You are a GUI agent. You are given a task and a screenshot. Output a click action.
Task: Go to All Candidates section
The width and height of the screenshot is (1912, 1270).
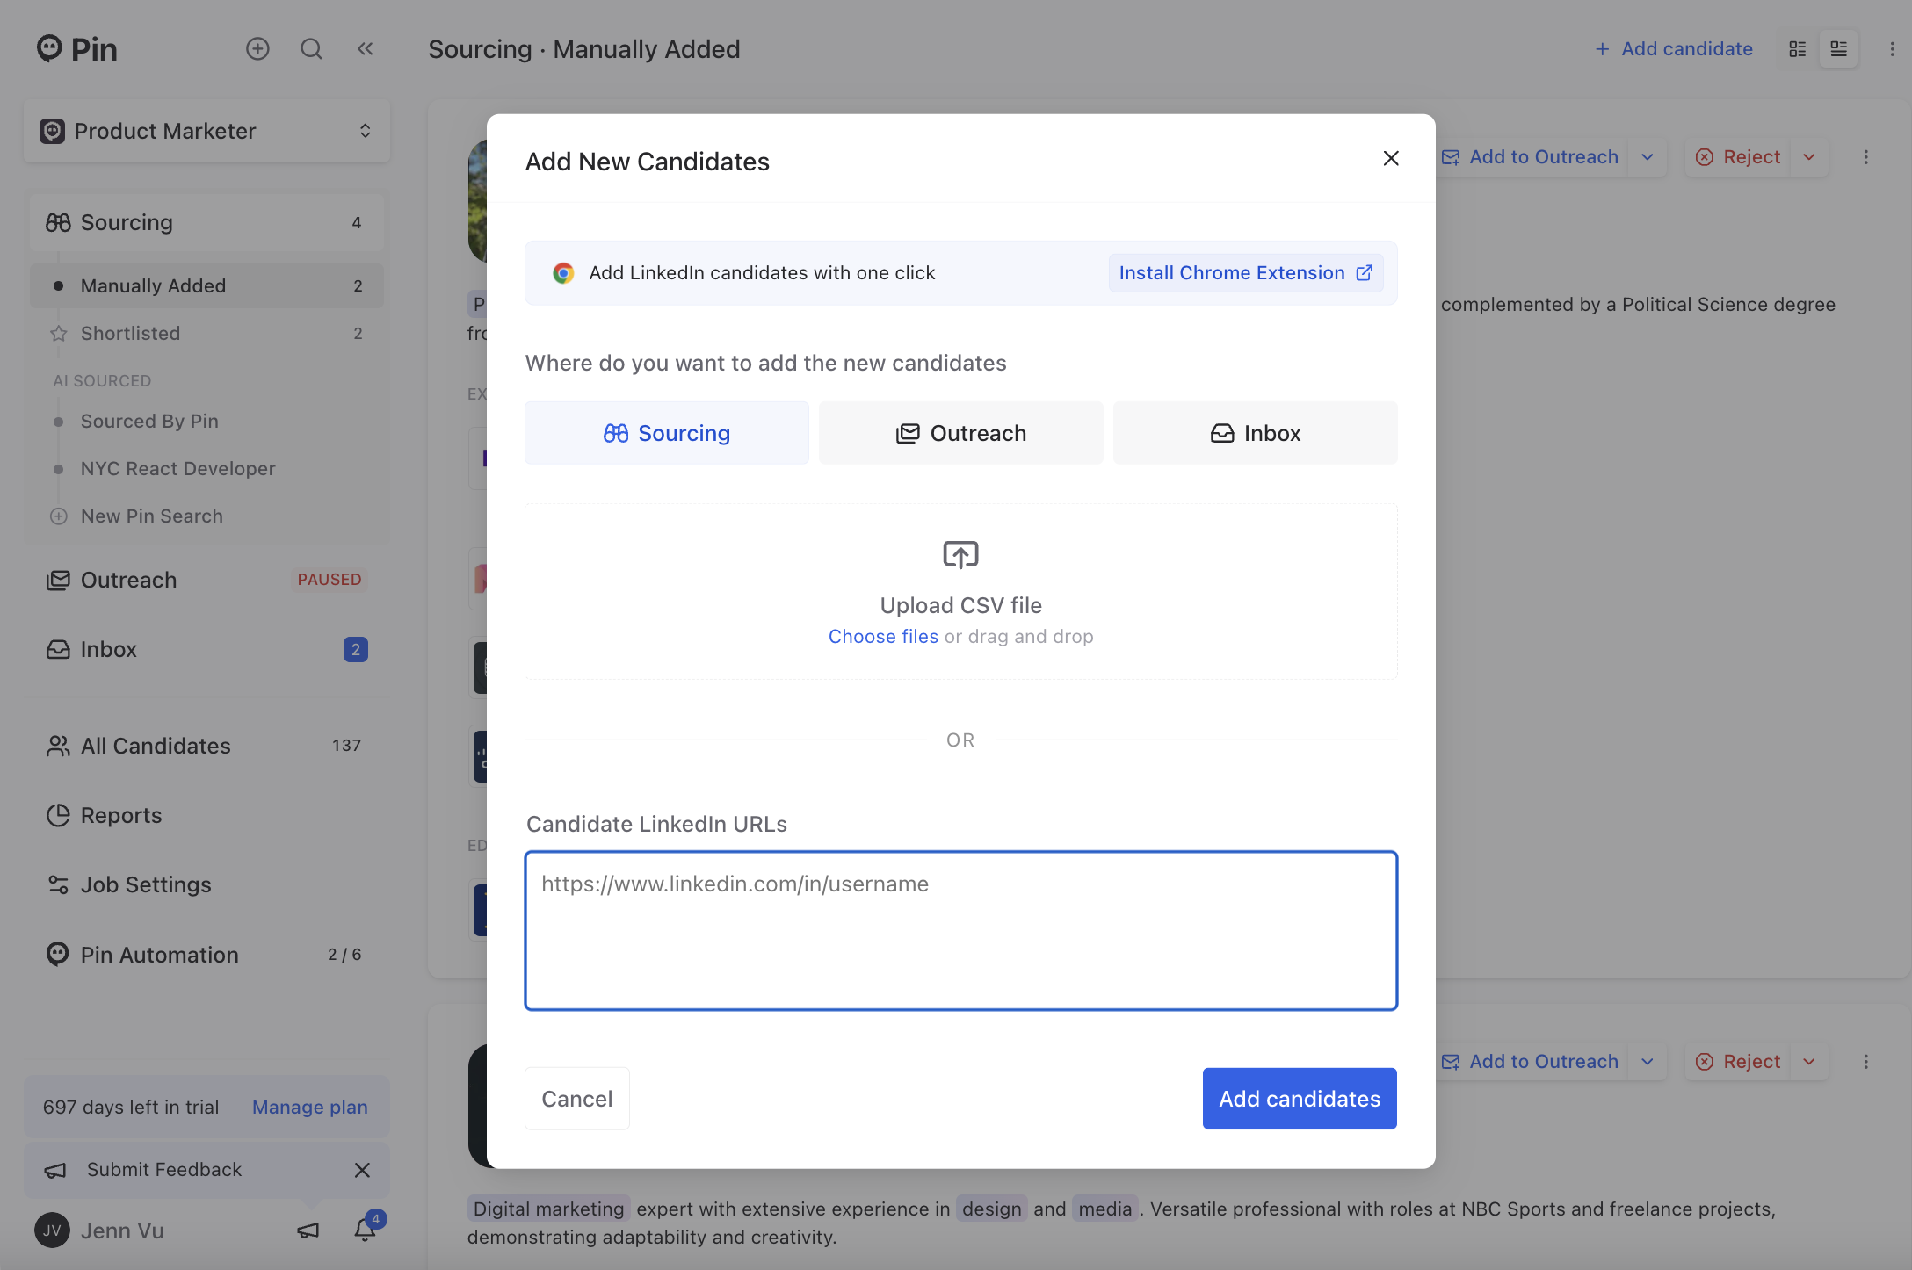[156, 746]
